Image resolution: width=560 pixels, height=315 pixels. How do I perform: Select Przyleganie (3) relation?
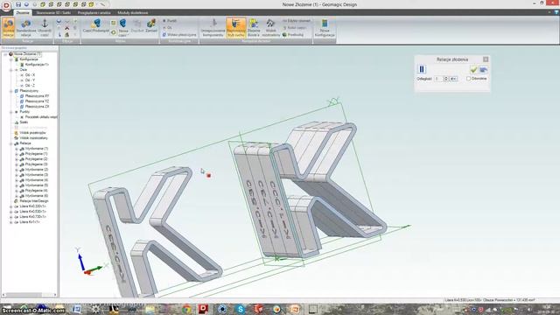36,164
